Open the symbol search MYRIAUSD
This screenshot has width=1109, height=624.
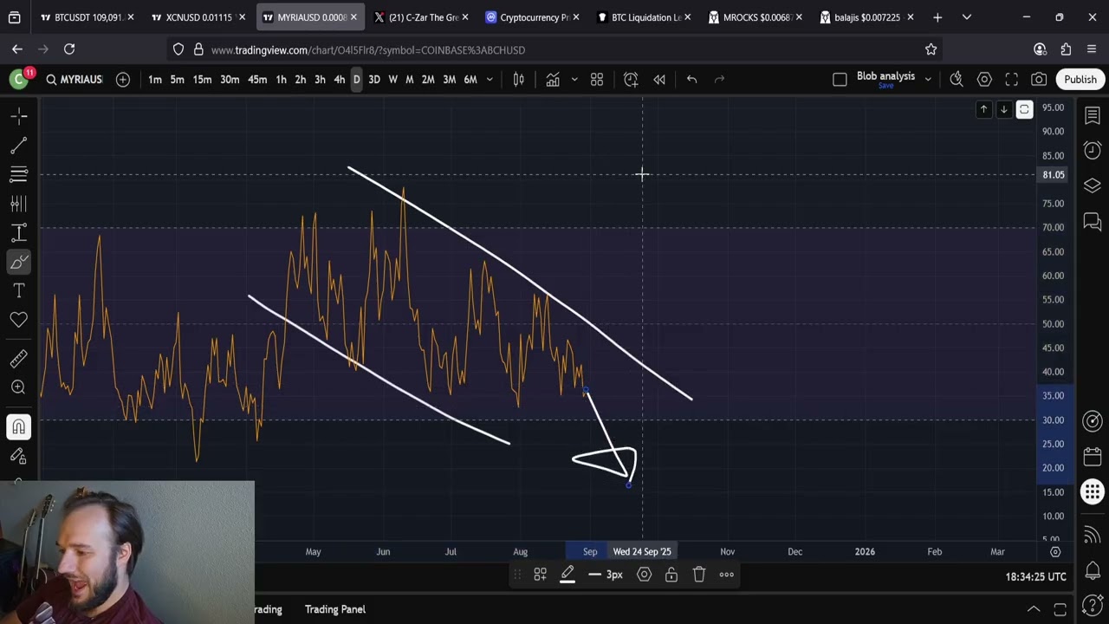pyautogui.click(x=73, y=79)
